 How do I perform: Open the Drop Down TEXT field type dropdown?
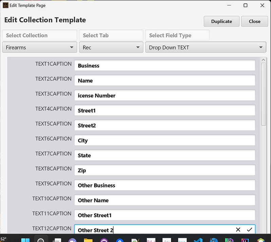(206, 47)
